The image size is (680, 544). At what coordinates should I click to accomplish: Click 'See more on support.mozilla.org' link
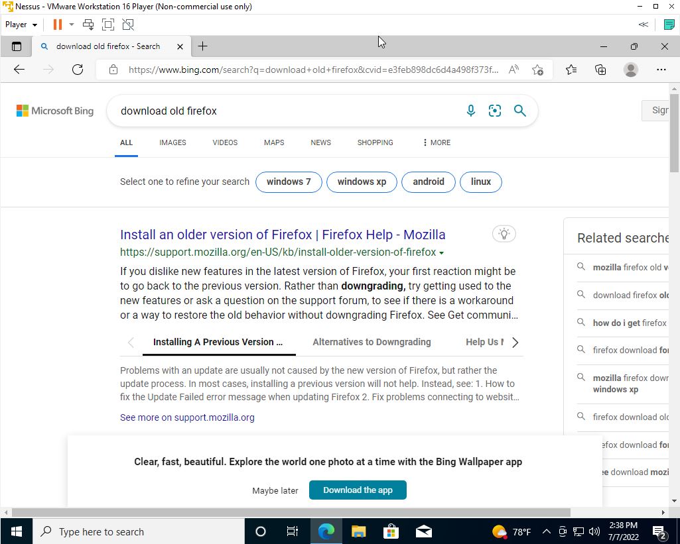click(187, 417)
